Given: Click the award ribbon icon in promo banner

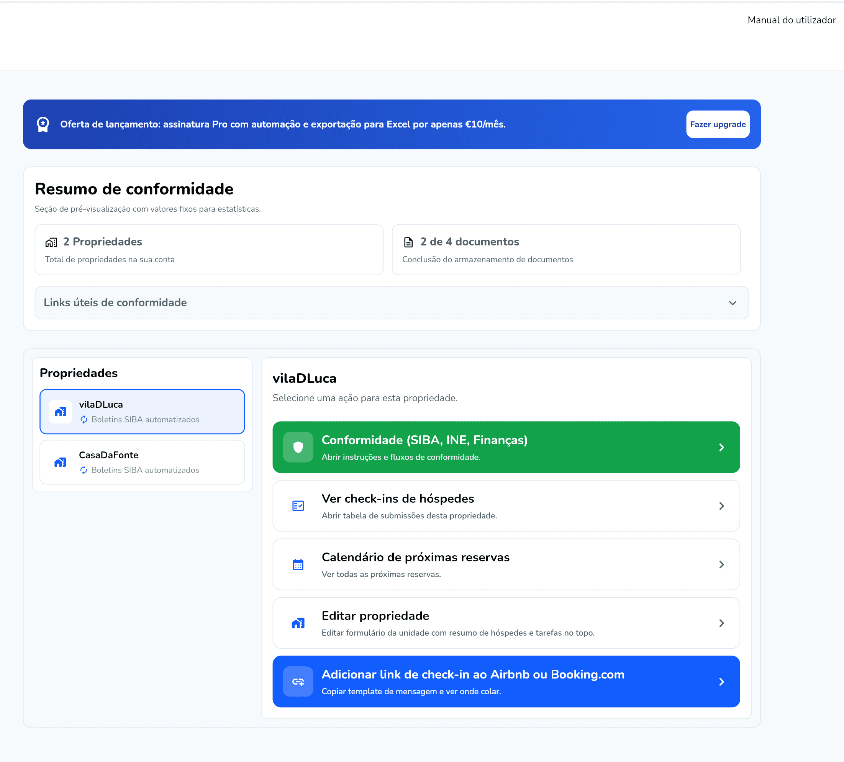Looking at the screenshot, I should point(43,124).
